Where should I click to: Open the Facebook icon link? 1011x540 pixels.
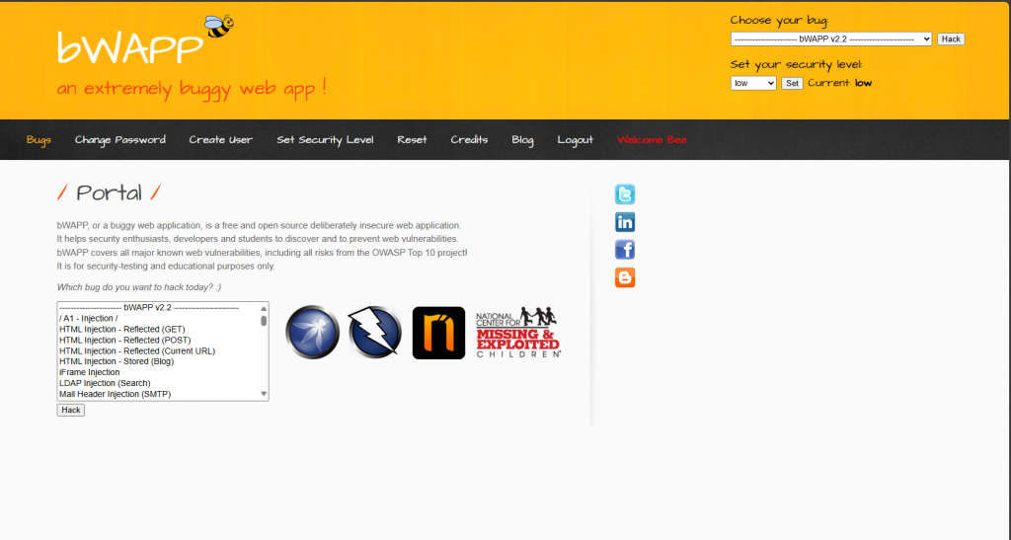tap(625, 250)
